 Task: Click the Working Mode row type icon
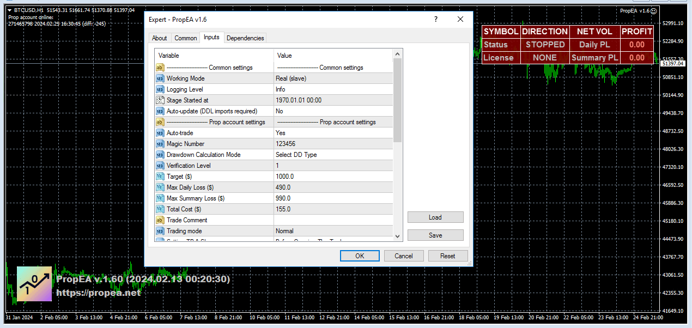click(x=160, y=78)
